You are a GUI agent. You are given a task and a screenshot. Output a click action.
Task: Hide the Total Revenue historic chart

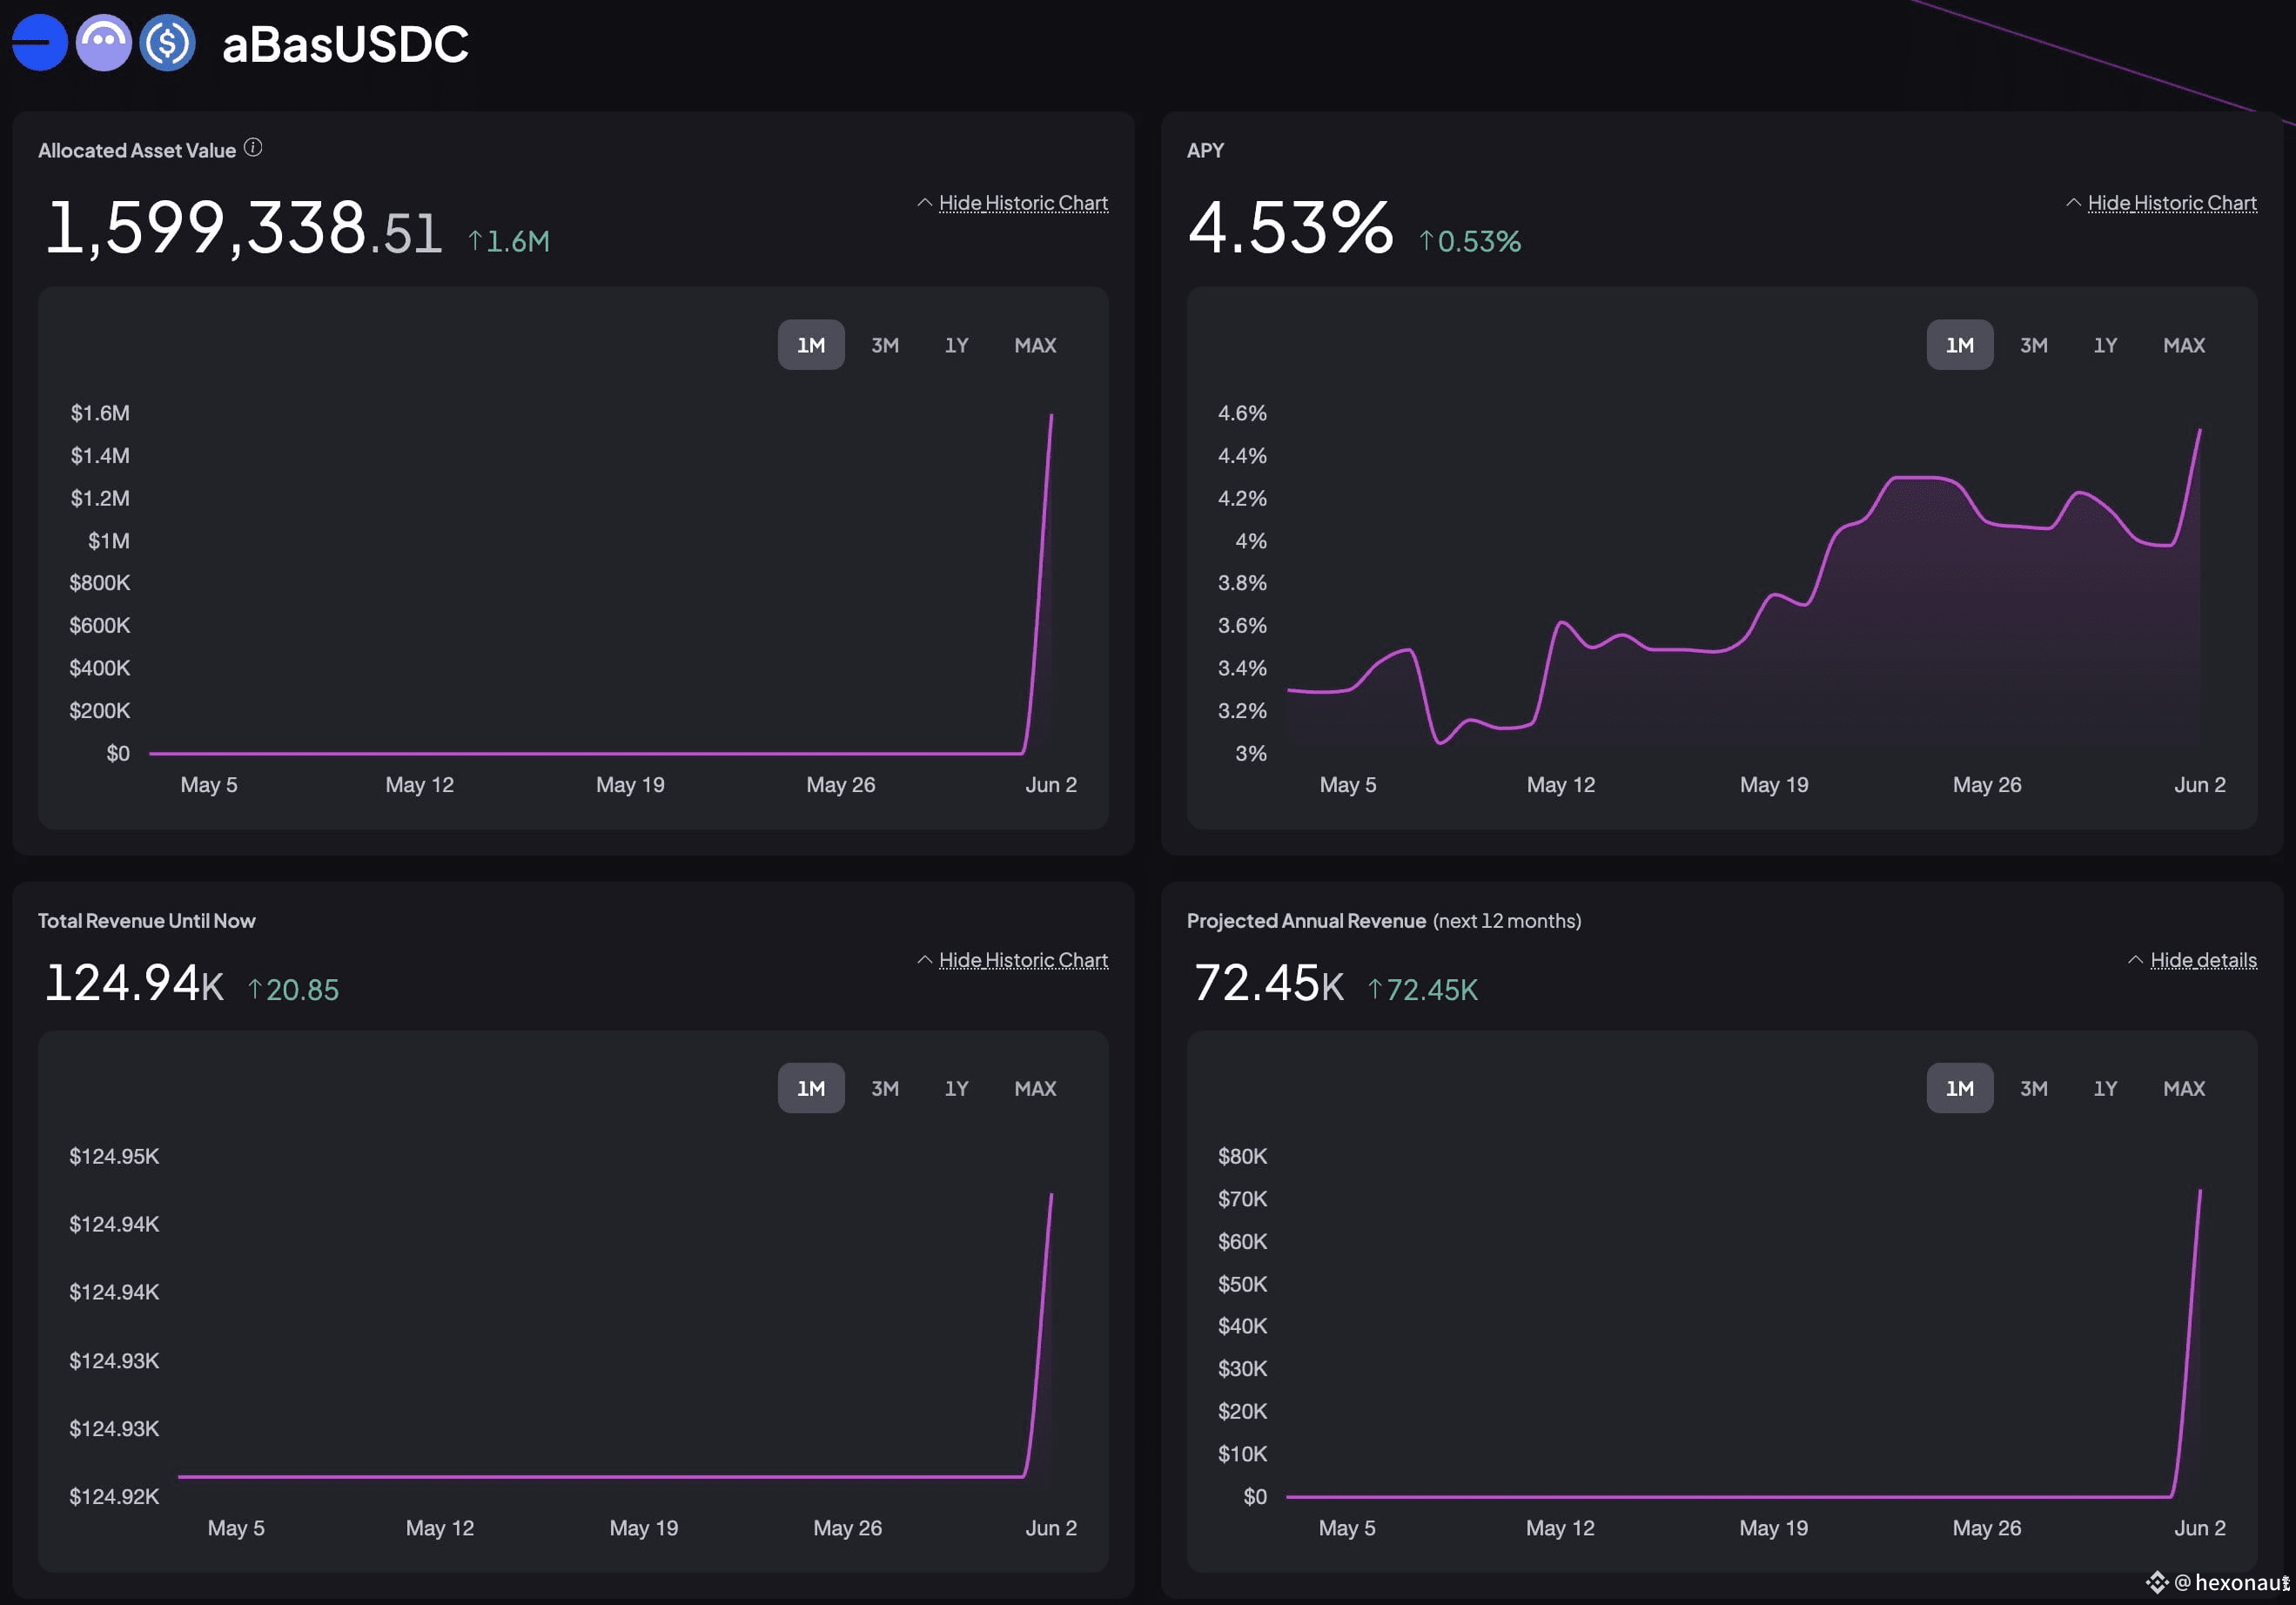tap(1023, 960)
